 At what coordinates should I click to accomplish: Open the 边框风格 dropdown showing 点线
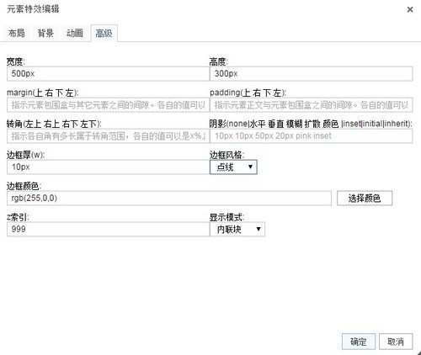[233, 167]
